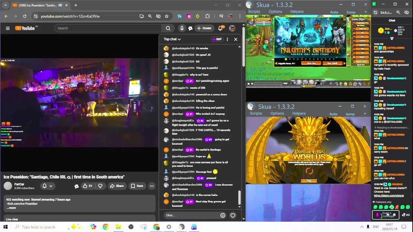Screen dimensions: 413x232
Task: View site information icon in Chrome address bar
Action: tap(36, 16)
